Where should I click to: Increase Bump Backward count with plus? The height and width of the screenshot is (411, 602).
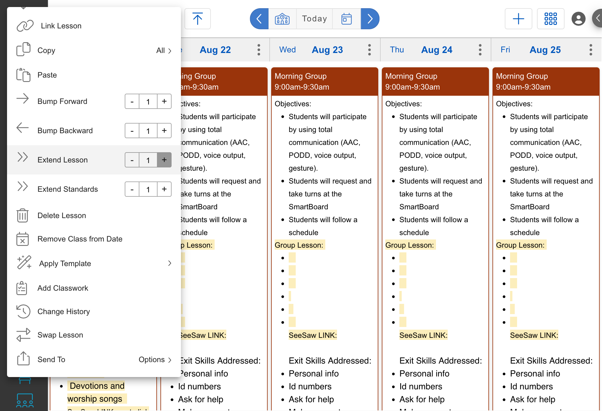pyautogui.click(x=164, y=131)
